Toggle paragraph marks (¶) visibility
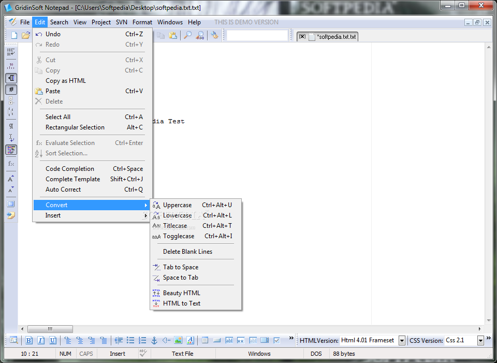The image size is (497, 363). click(x=11, y=126)
